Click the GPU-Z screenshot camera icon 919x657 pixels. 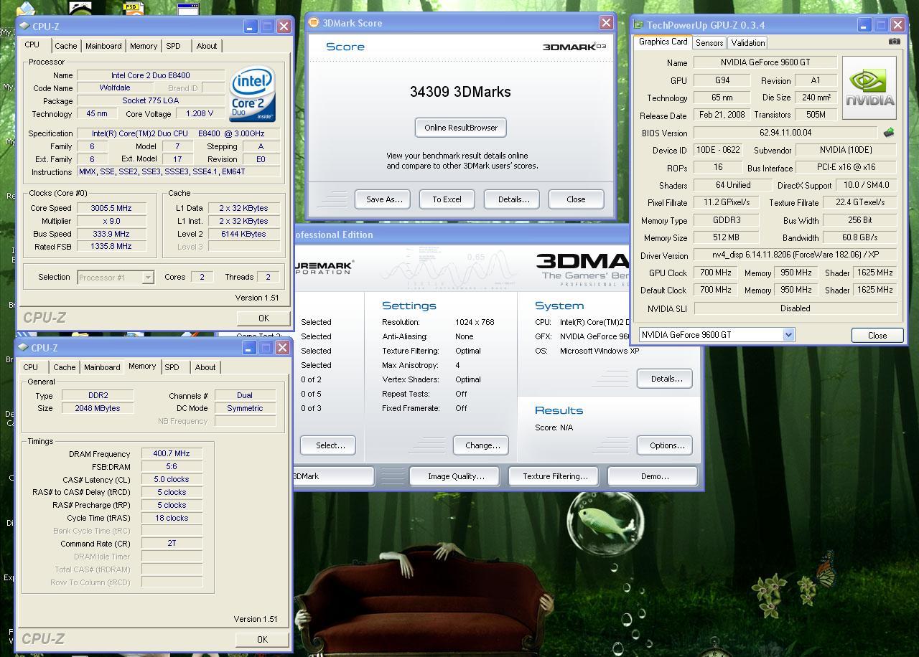tap(894, 42)
